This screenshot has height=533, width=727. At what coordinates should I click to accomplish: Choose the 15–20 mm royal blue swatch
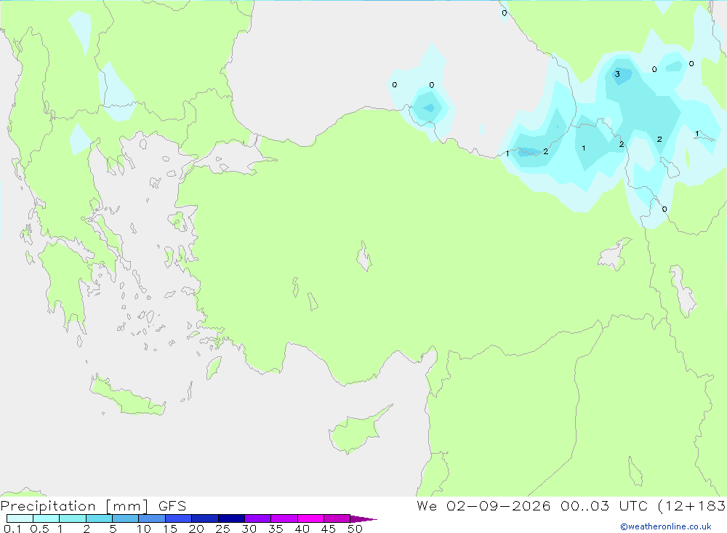tap(178, 518)
